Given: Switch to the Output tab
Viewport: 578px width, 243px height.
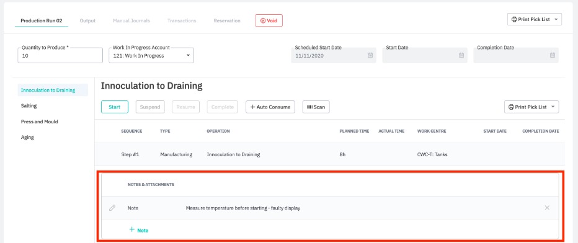Looking at the screenshot, I should pyautogui.click(x=87, y=20).
